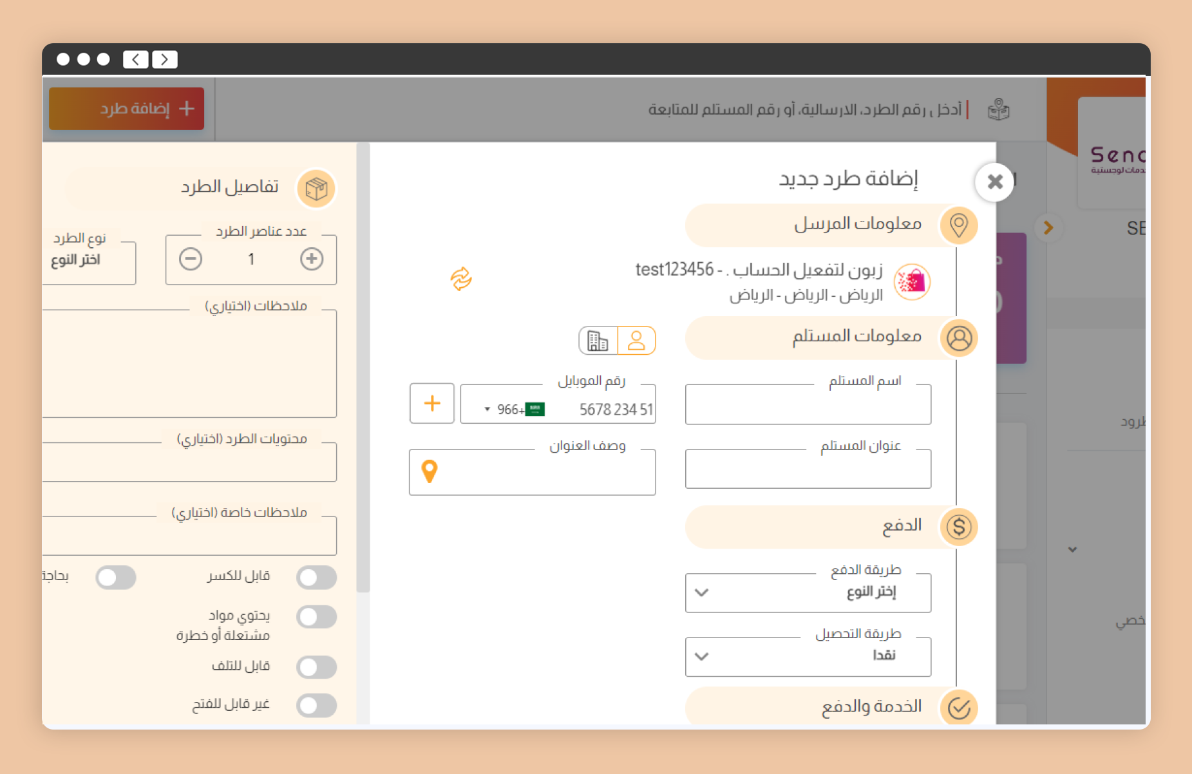Click the refresh sender info icon

tap(461, 279)
